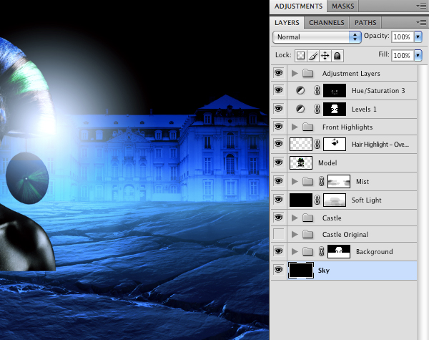
Task: Switch to the Adjustments tab
Action: pos(298,6)
